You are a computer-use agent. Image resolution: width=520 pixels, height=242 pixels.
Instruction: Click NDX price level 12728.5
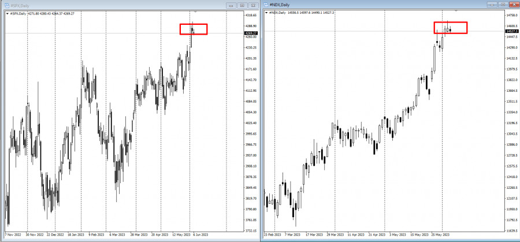coord(512,155)
